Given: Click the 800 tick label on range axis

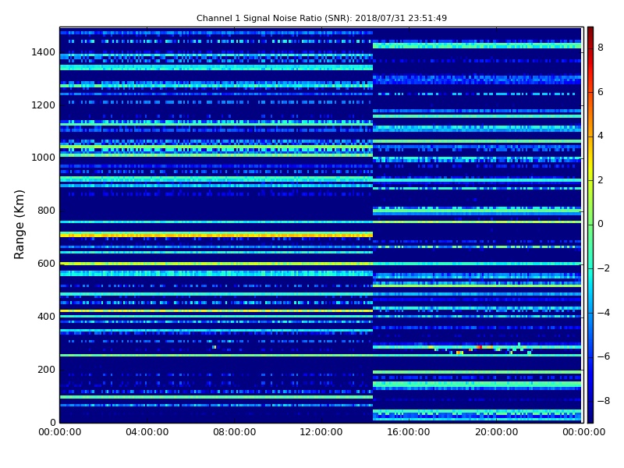Looking at the screenshot, I should pyautogui.click(x=47, y=210).
